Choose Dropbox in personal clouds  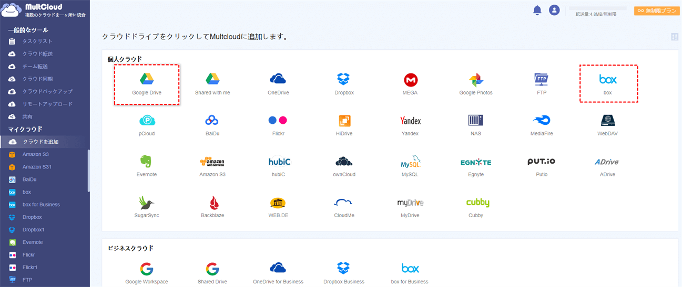[344, 84]
